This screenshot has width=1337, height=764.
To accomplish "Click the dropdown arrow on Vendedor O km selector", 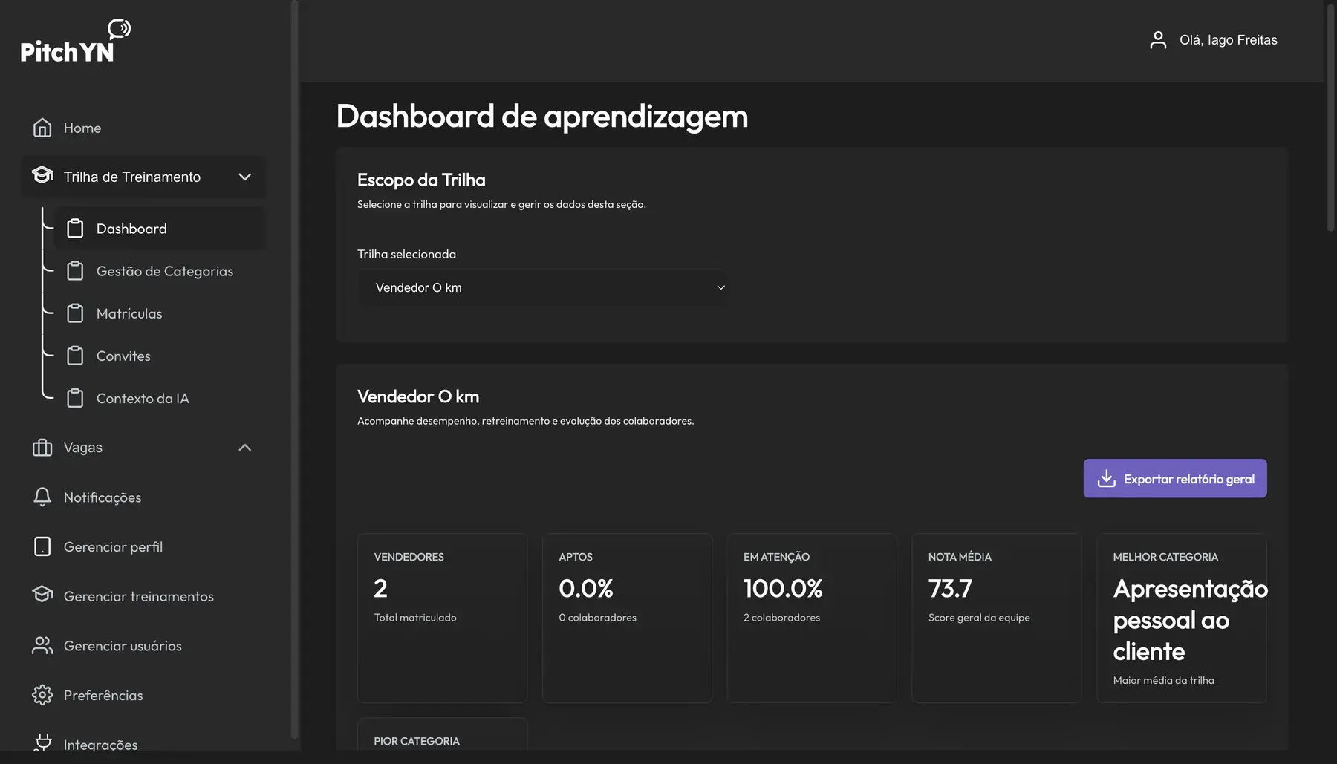I will point(720,287).
